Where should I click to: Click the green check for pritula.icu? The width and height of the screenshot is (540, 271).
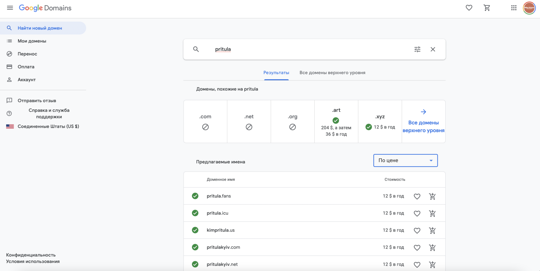(x=195, y=213)
